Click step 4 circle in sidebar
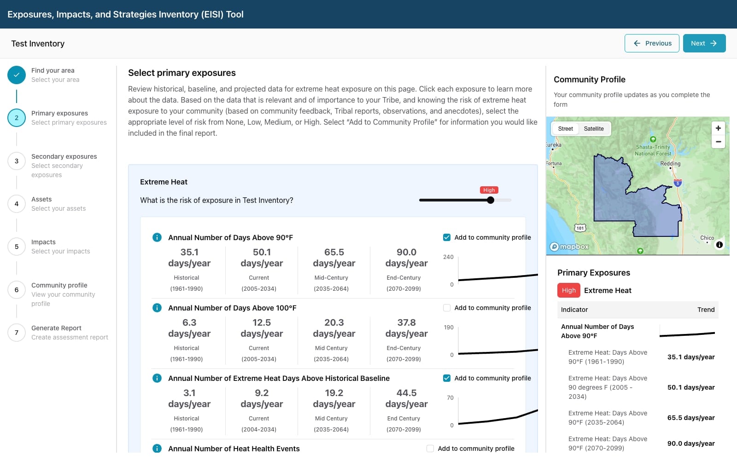The width and height of the screenshot is (737, 460). [x=17, y=204]
